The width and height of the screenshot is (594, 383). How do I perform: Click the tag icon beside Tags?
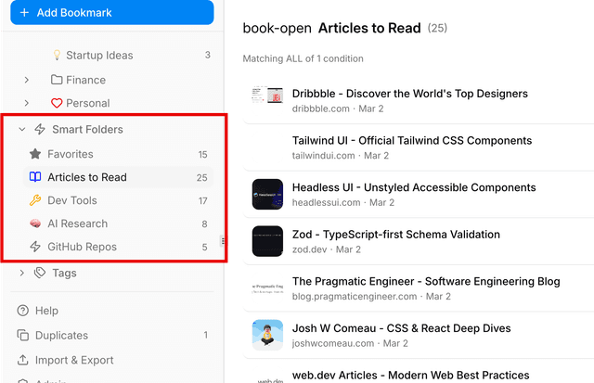coord(40,273)
